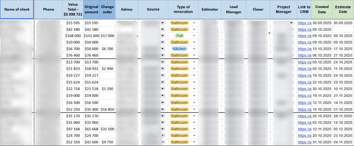
Task: Open renovation type dropdown arrow in $76 460 row
Action: [194, 55]
